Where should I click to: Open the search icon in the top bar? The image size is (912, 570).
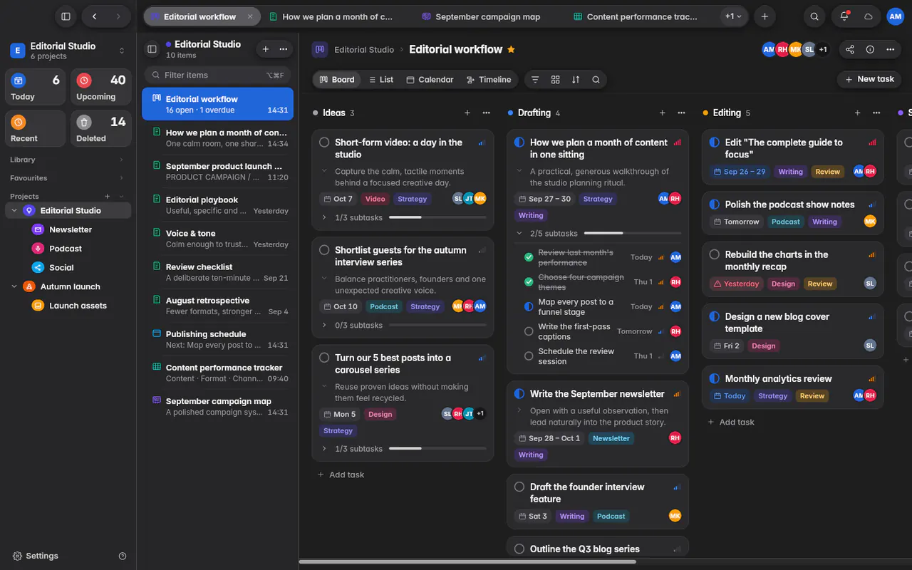coord(814,16)
